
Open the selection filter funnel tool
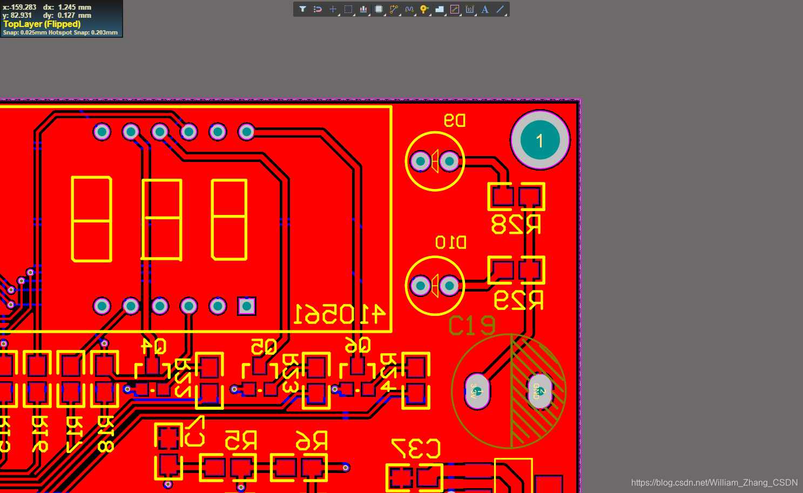tap(302, 9)
